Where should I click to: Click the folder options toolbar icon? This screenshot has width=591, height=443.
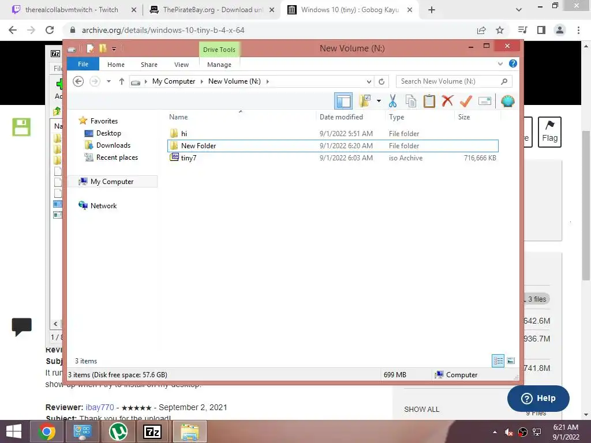(x=365, y=101)
